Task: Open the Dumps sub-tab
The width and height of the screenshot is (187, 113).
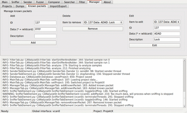Action: point(20,6)
